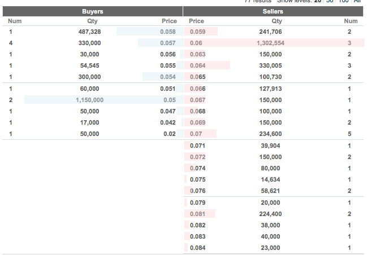Select seller price 0.065

tap(198, 77)
